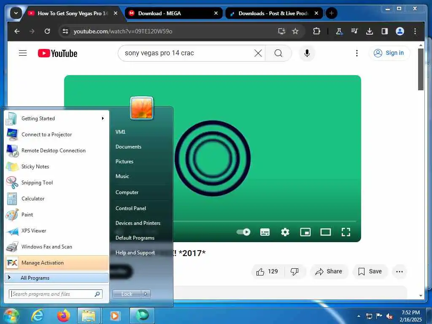This screenshot has width=432, height=324.
Task: Open Windows Fax and Scan
Action: (57, 246)
